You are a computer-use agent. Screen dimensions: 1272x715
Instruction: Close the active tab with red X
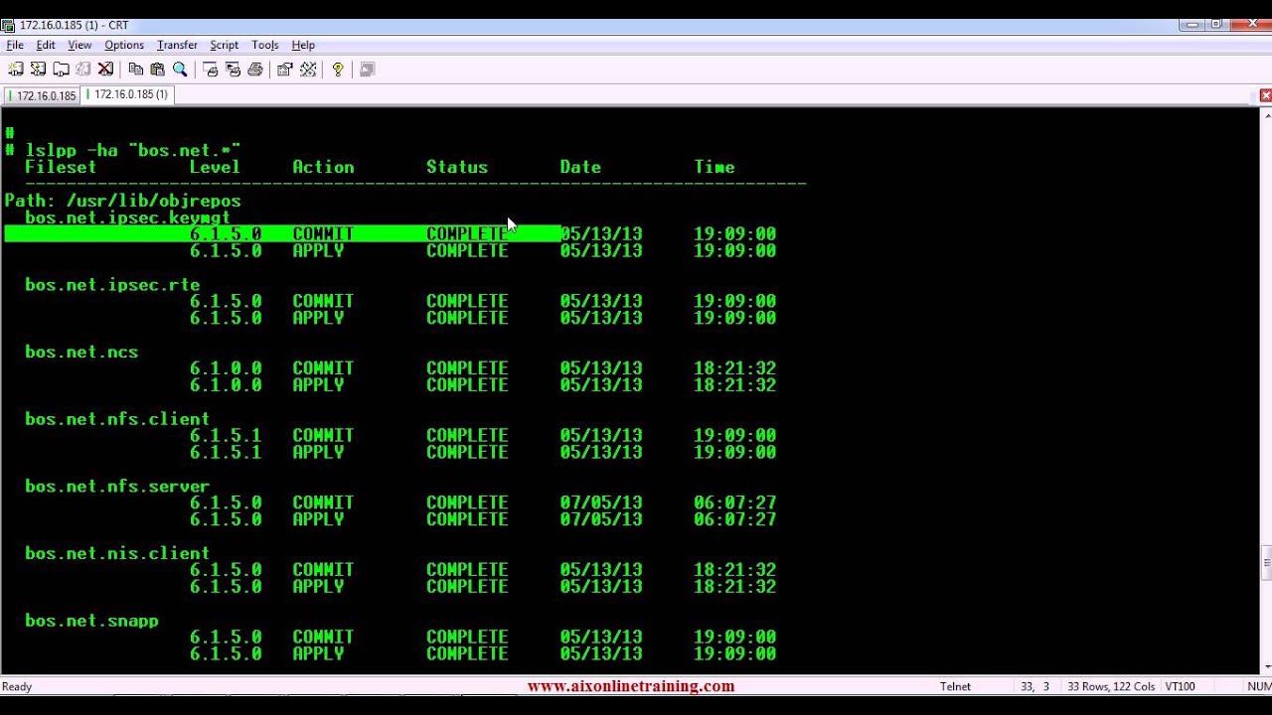(x=1265, y=95)
